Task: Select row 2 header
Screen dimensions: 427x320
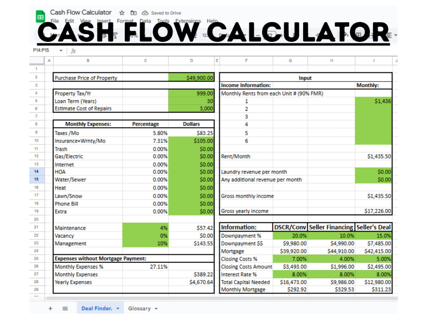Action: 37,77
